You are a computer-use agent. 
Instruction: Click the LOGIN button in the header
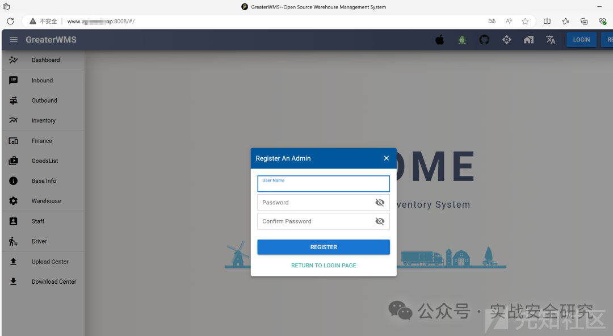581,40
